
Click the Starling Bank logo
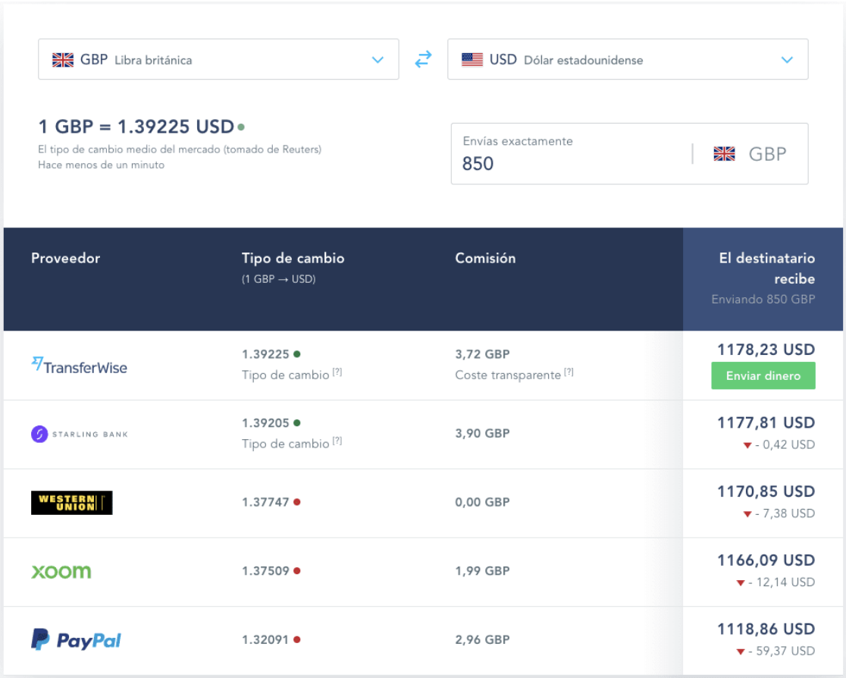(79, 434)
